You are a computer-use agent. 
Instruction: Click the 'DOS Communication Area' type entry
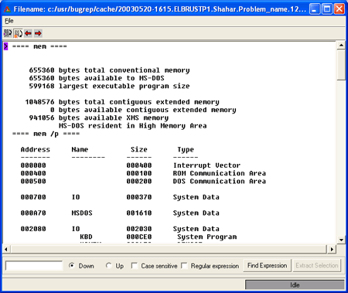coord(220,181)
